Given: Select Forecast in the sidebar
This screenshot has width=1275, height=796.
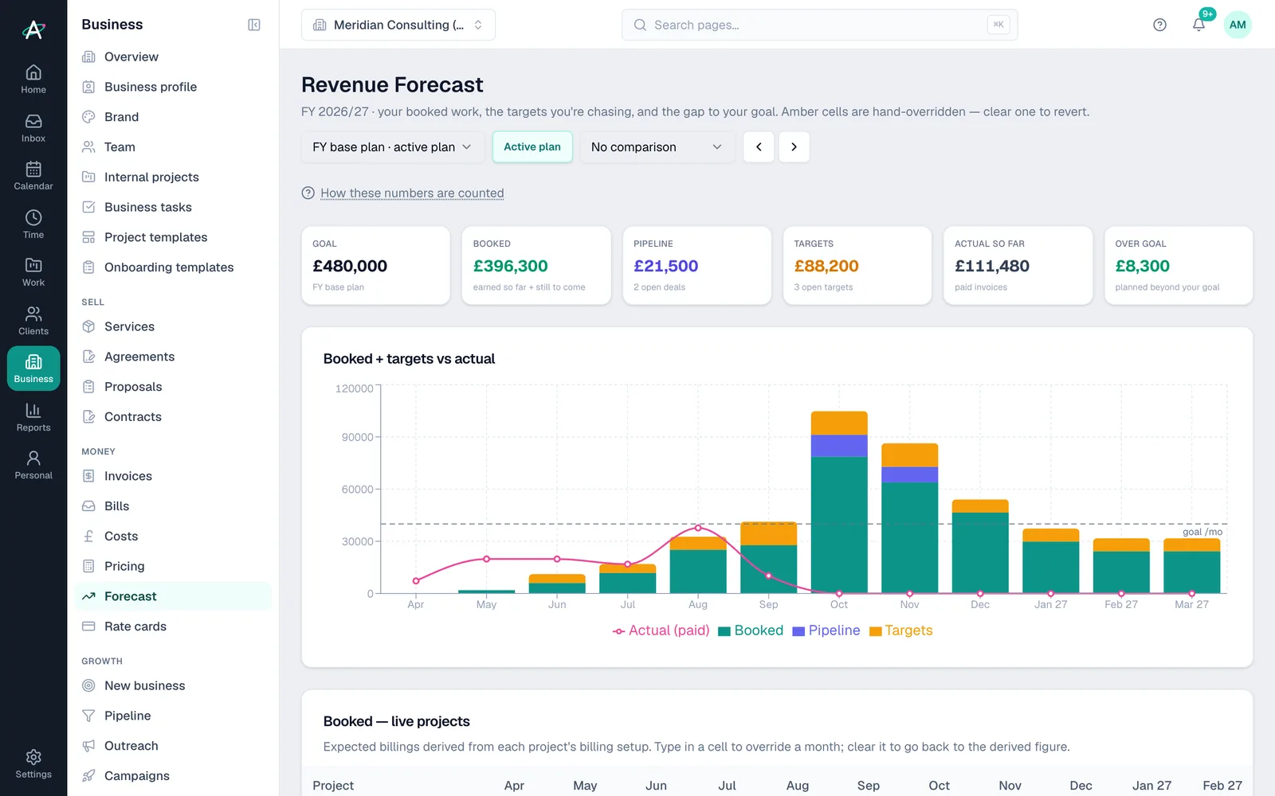Looking at the screenshot, I should pyautogui.click(x=173, y=596).
